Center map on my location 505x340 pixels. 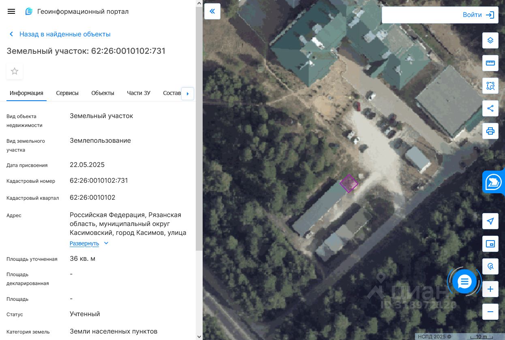[x=490, y=221]
